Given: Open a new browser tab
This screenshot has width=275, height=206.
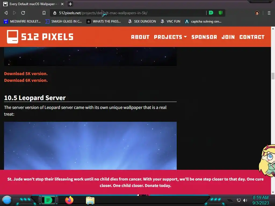Looking at the screenshot, I should click(x=70, y=4).
